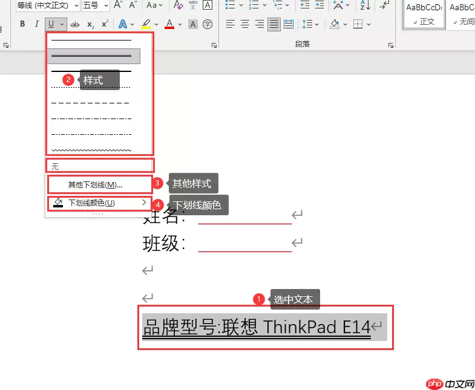Toggle Character Shading gray A button
Viewport: 475px width, 390px height.
click(193, 24)
